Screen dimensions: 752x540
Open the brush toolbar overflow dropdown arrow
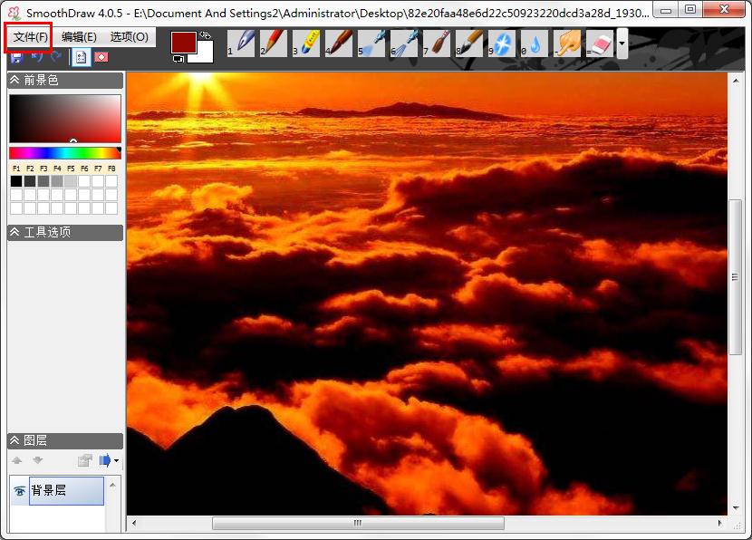[x=622, y=43]
